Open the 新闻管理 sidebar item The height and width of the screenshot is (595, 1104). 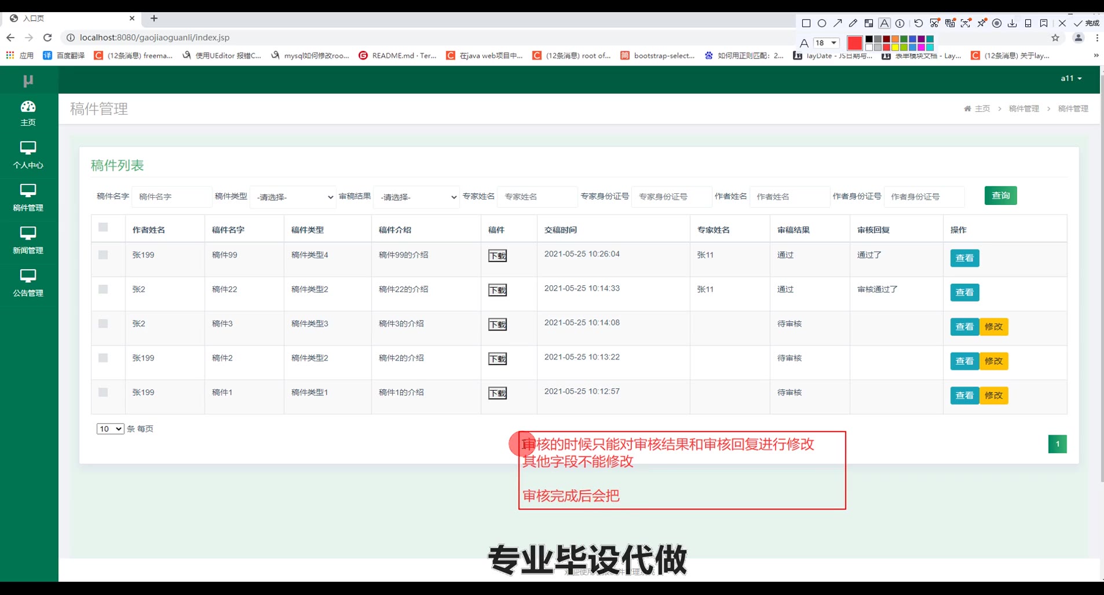(x=28, y=241)
